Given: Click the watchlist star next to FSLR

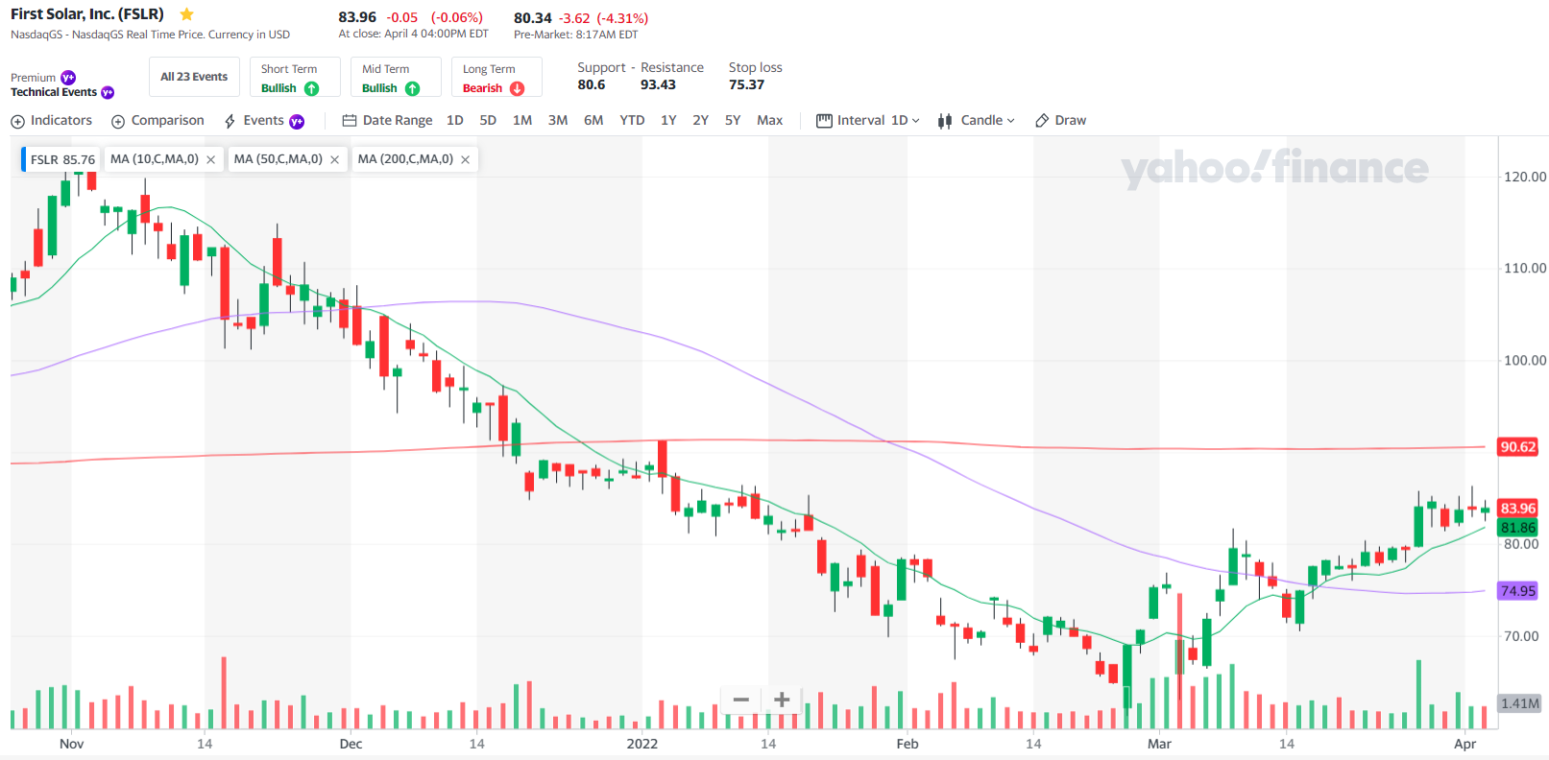Looking at the screenshot, I should coord(186,14).
